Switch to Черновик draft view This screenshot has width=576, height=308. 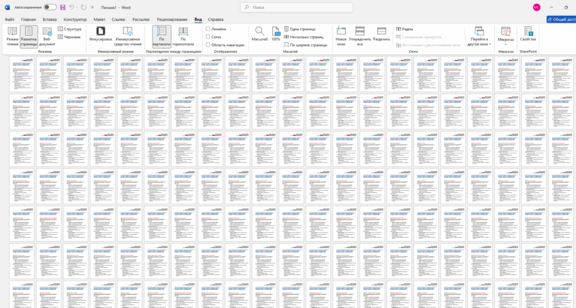(69, 37)
